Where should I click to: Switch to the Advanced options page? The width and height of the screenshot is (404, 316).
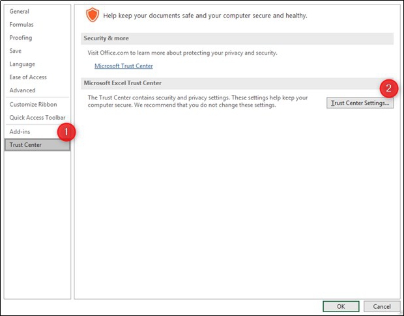[23, 90]
